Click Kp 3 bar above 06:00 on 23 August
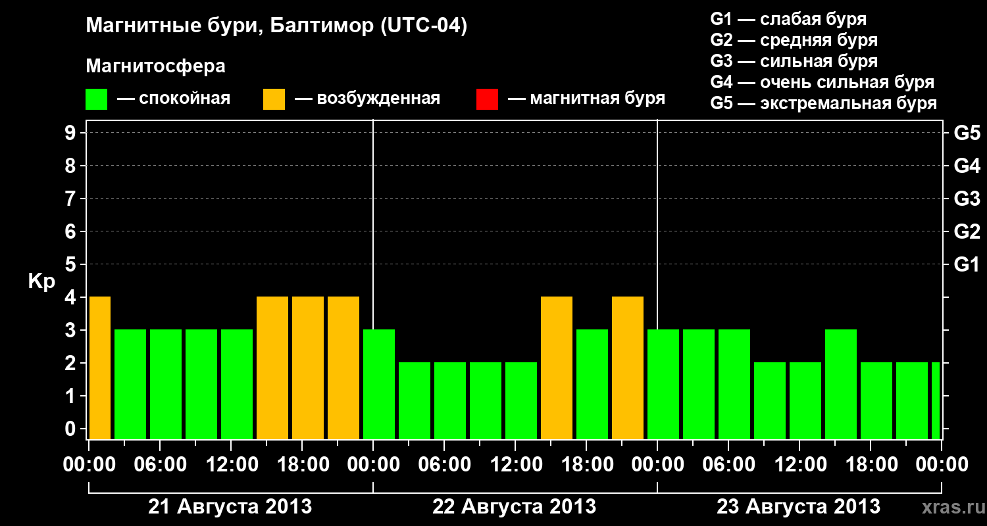 pyautogui.click(x=734, y=385)
